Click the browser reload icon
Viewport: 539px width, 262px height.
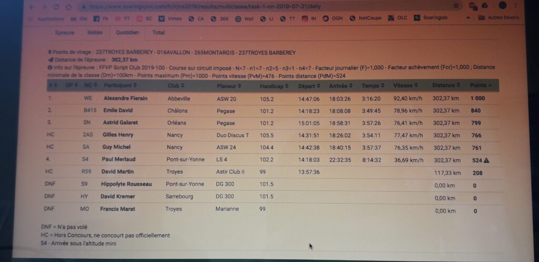point(56,7)
